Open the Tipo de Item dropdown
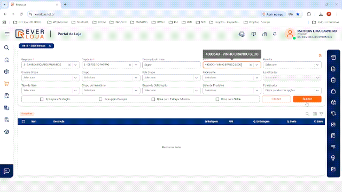Viewport: 342px width, 192px height. pyautogui.click(x=50, y=91)
